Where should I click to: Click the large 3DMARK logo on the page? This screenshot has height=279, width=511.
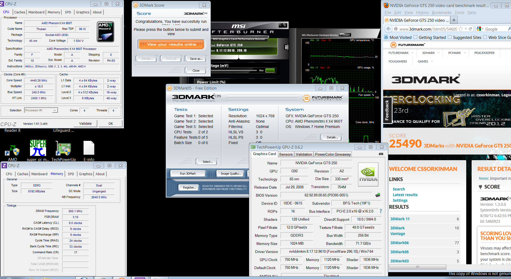coord(426,79)
